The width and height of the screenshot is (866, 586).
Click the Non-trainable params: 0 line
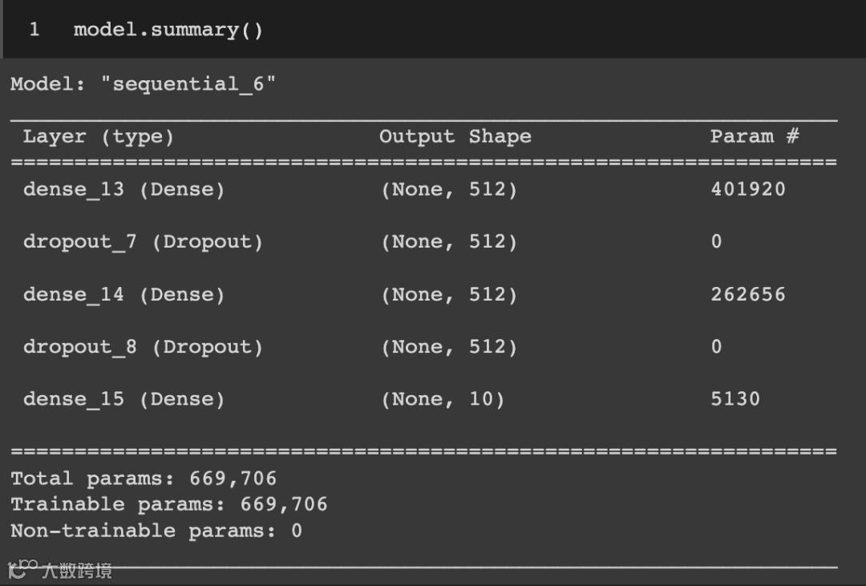pos(156,531)
